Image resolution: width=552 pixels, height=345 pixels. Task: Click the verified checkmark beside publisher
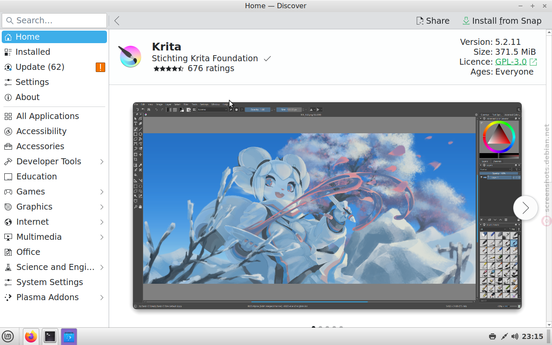(x=267, y=59)
